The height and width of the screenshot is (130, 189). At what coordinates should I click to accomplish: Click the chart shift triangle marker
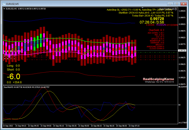click(x=142, y=8)
